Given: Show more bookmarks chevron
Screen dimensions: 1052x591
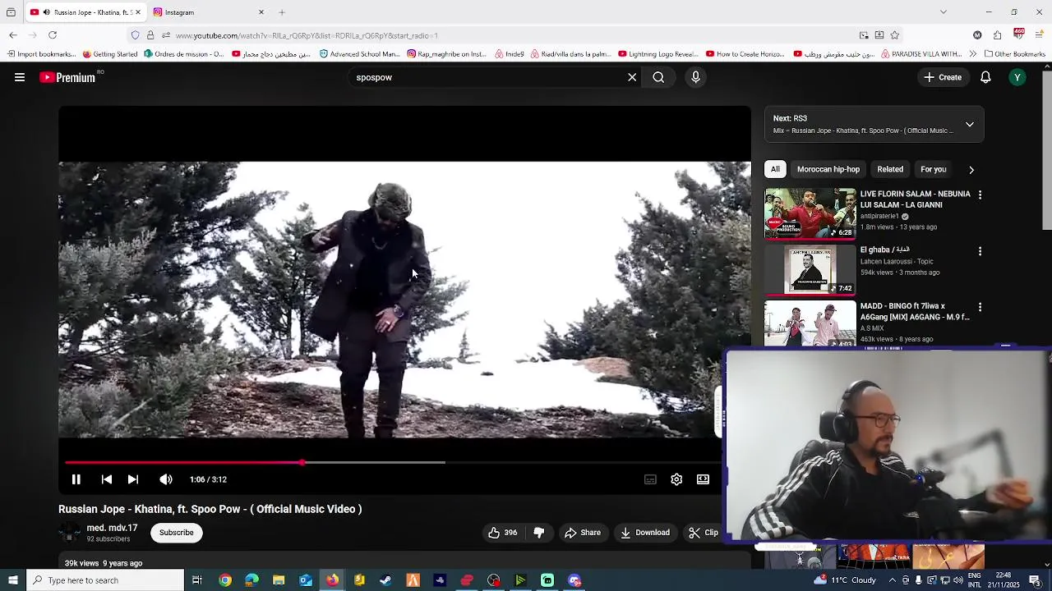Looking at the screenshot, I should pyautogui.click(x=972, y=54).
